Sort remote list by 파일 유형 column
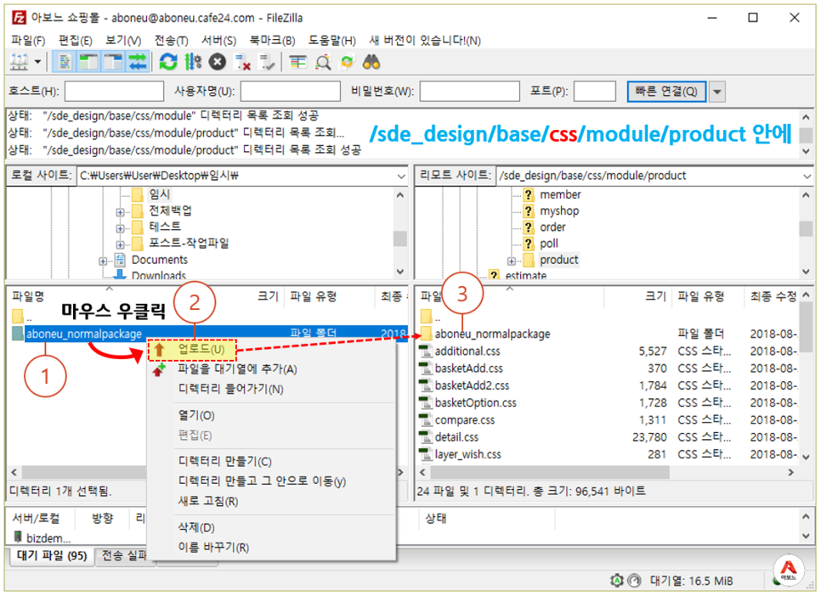 (701, 296)
